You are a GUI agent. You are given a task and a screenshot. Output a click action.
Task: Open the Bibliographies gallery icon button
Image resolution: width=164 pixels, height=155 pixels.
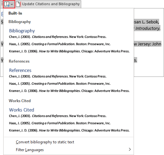pos(7,4)
